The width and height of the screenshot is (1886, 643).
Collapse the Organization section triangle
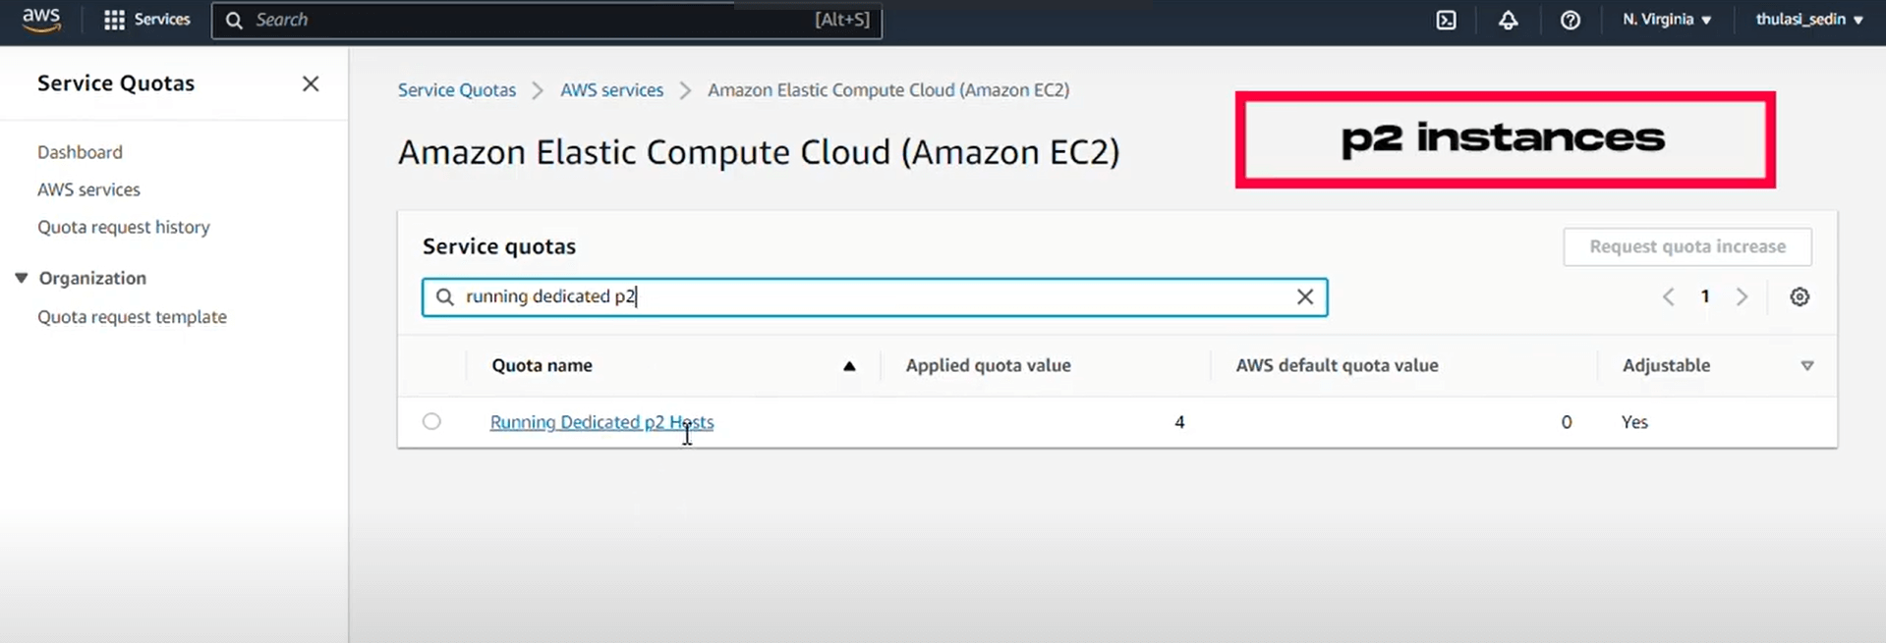click(x=21, y=278)
